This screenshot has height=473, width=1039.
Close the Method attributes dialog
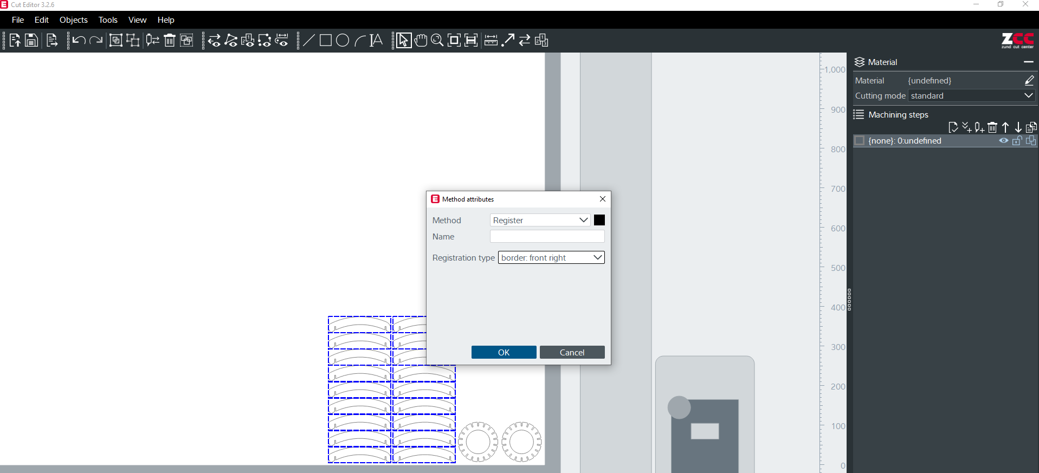point(603,199)
